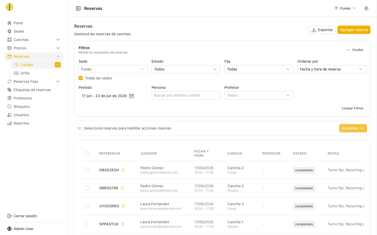
Task: Click REFERENCIA column header
Action: pos(110,154)
